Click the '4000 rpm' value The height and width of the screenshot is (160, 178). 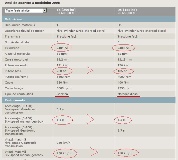pyautogui.click(x=124, y=77)
